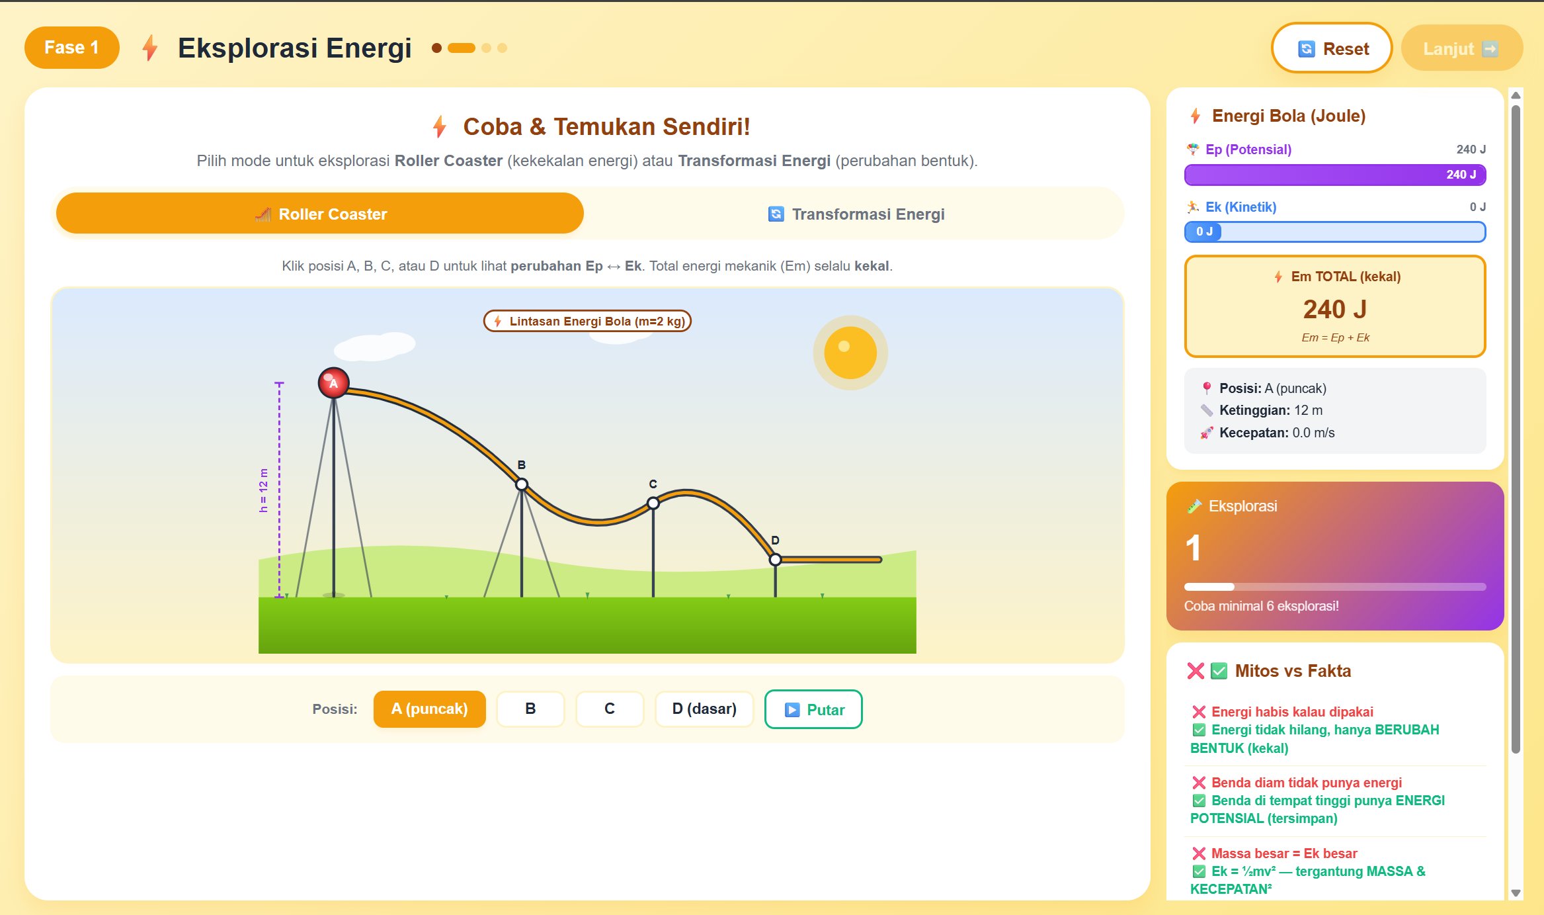1544x915 pixels.
Task: Click the sidebar scrollbar thumb
Action: pyautogui.click(x=1516, y=429)
